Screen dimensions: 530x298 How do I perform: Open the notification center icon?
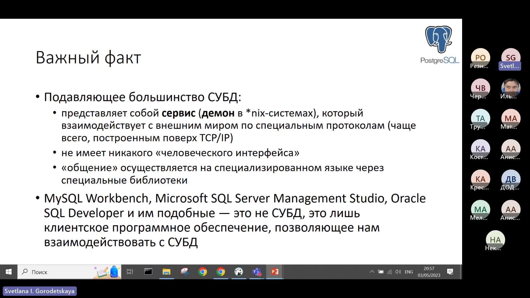click(450, 272)
